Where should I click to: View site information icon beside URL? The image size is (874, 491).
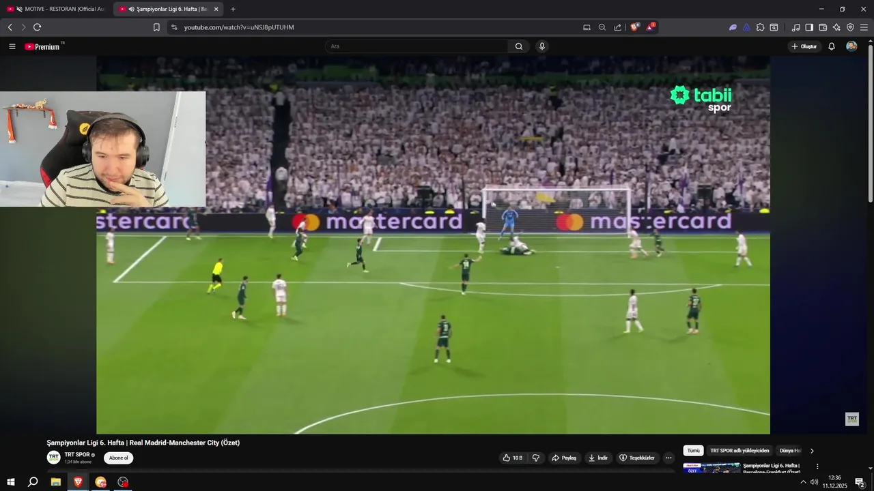pyautogui.click(x=174, y=27)
